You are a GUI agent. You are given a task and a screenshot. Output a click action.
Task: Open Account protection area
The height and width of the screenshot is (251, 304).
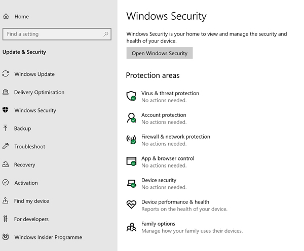pos(164,115)
